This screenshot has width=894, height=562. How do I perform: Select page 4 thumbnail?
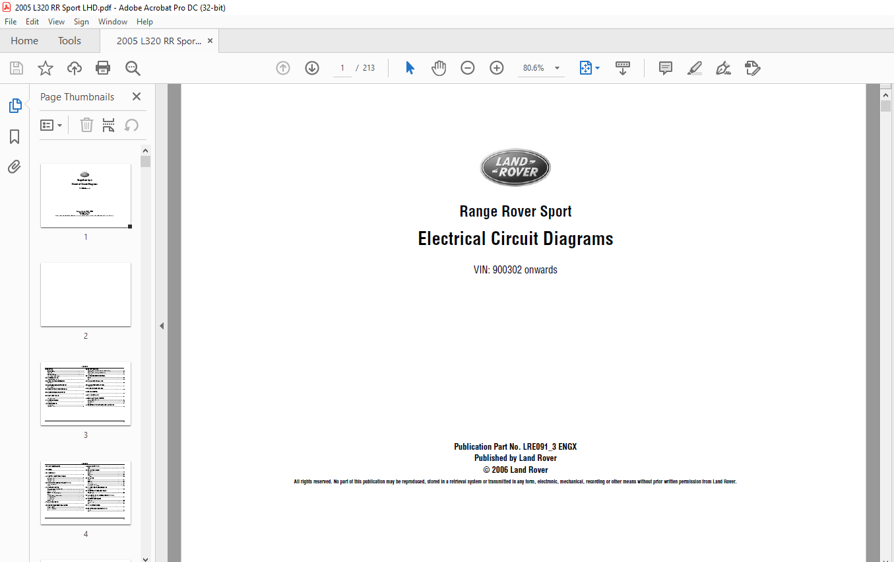86,493
